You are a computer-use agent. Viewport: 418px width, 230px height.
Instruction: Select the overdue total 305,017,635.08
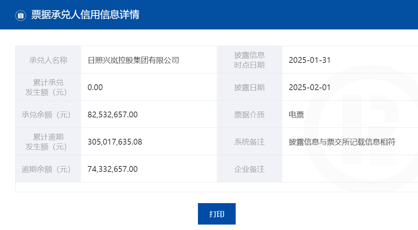(x=115, y=142)
